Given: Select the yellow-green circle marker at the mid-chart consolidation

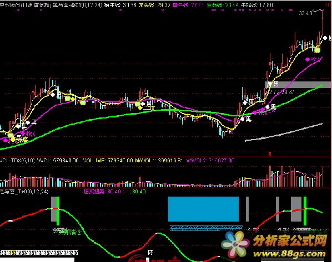Looking at the screenshot, I should (138, 104).
